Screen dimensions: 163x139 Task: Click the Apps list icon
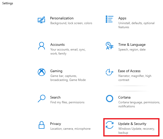(x=109, y=19)
